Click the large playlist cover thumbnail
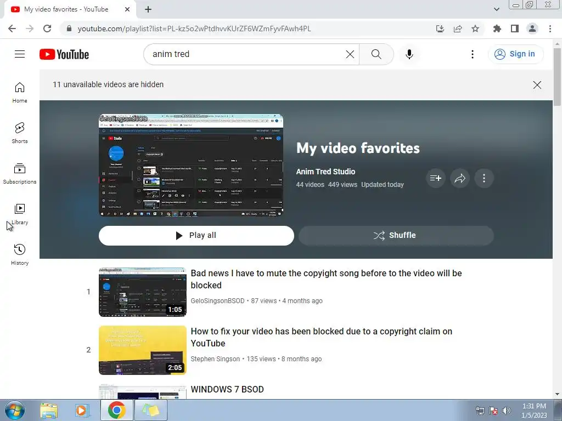 (191, 165)
